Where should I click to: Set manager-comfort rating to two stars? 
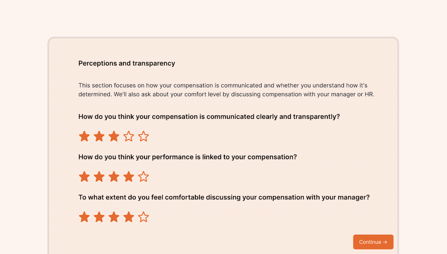(x=99, y=217)
